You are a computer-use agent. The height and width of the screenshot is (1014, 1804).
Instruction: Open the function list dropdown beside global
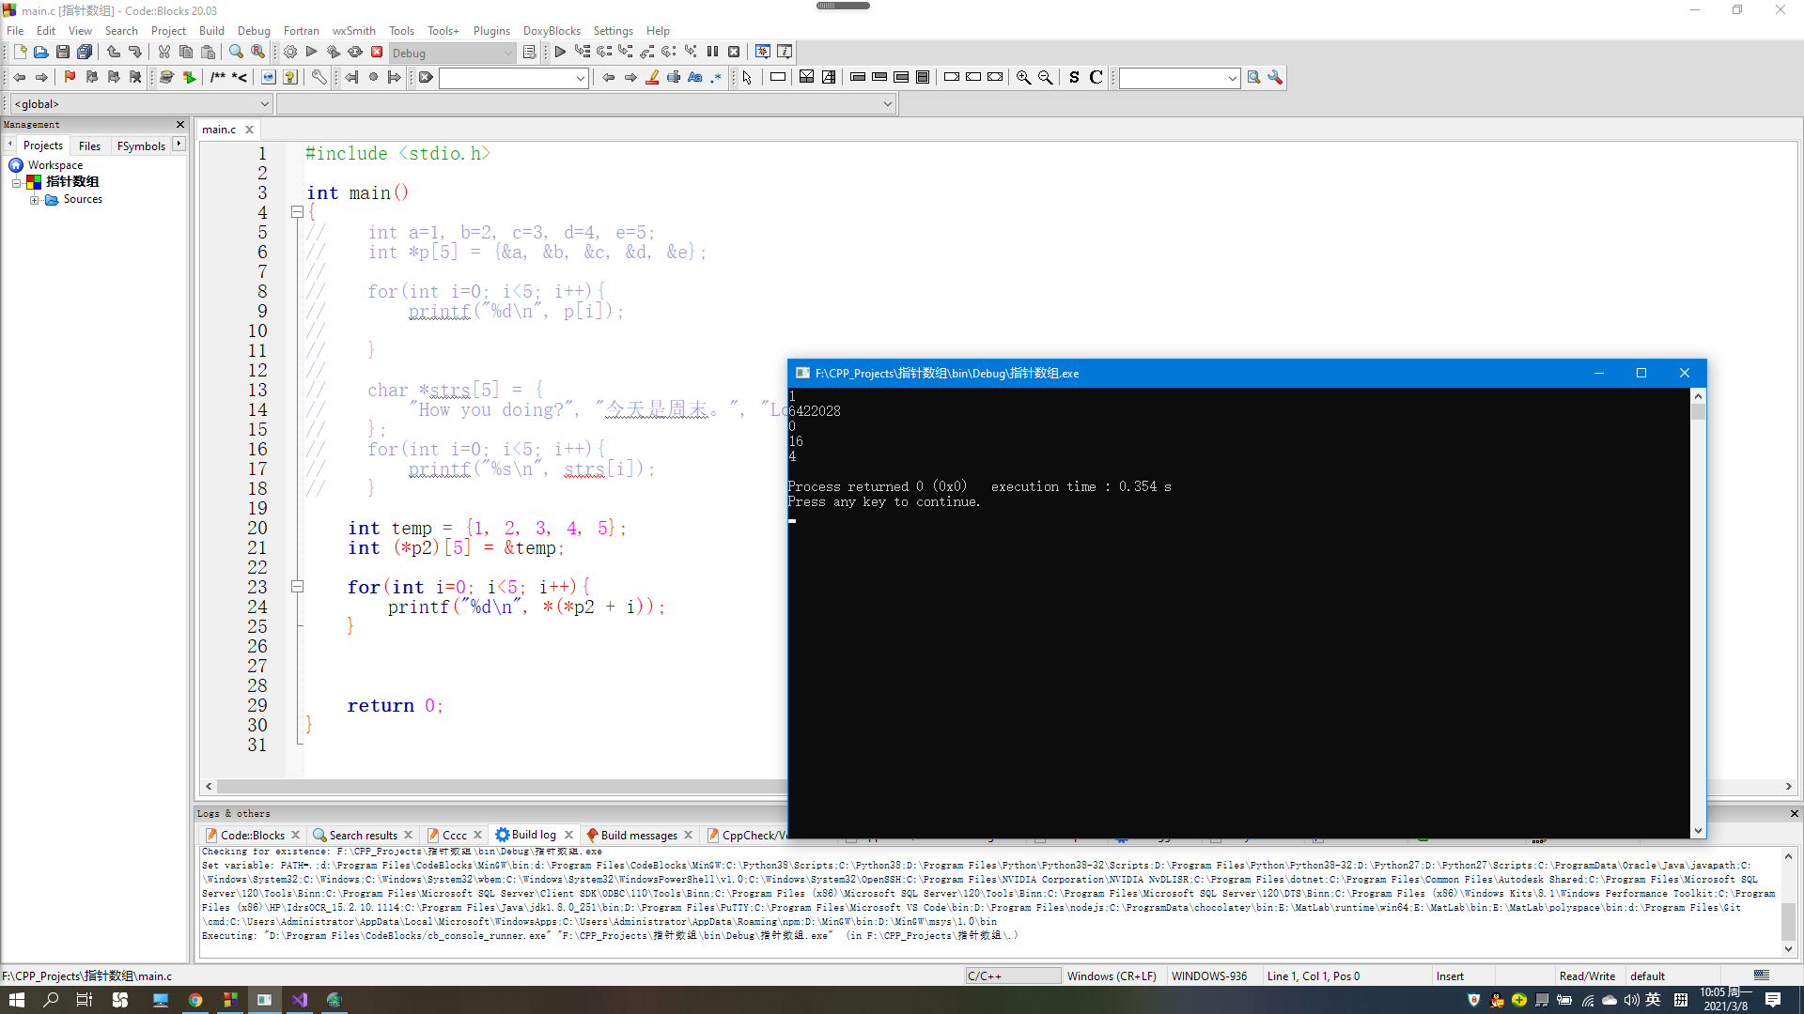(x=586, y=104)
